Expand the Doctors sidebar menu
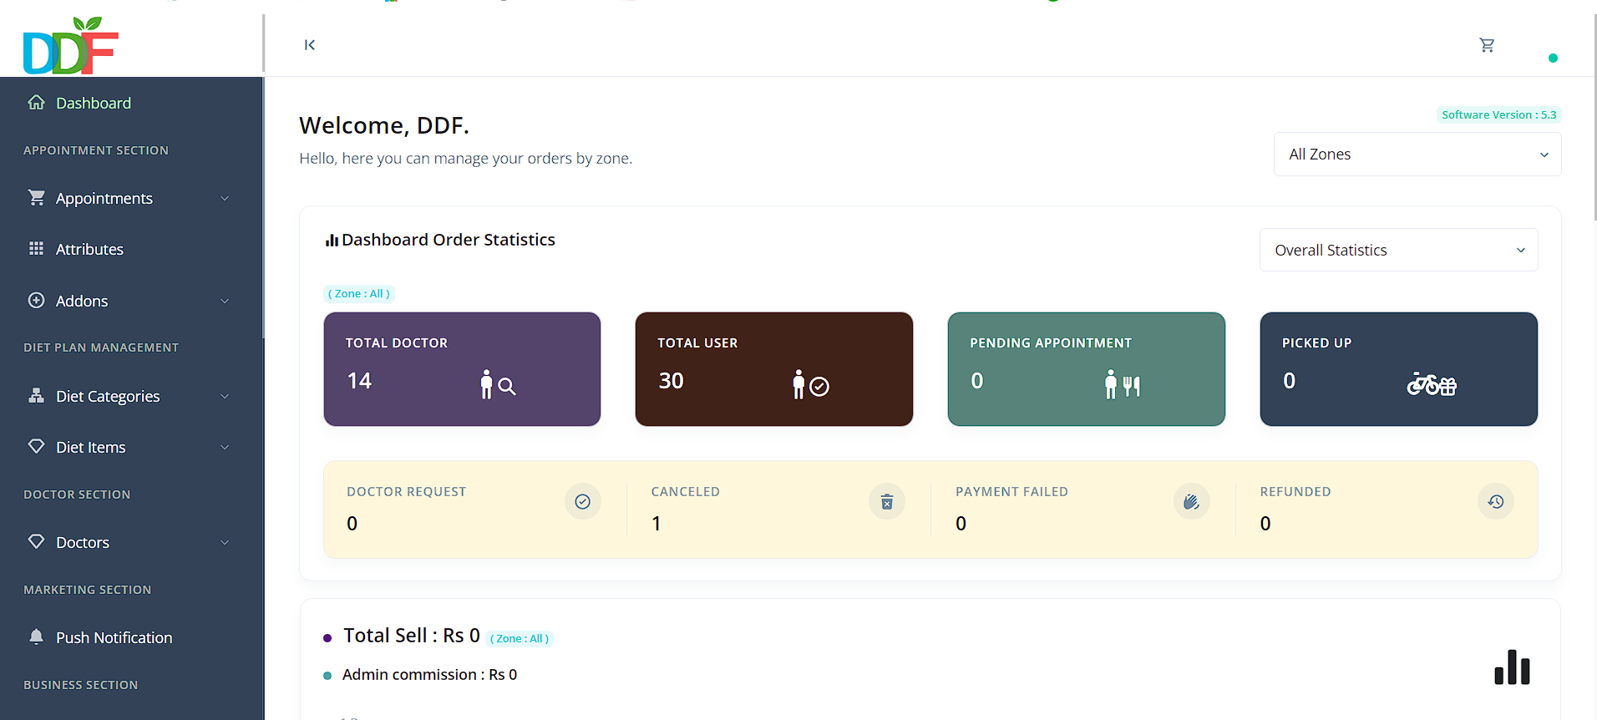 point(129,543)
